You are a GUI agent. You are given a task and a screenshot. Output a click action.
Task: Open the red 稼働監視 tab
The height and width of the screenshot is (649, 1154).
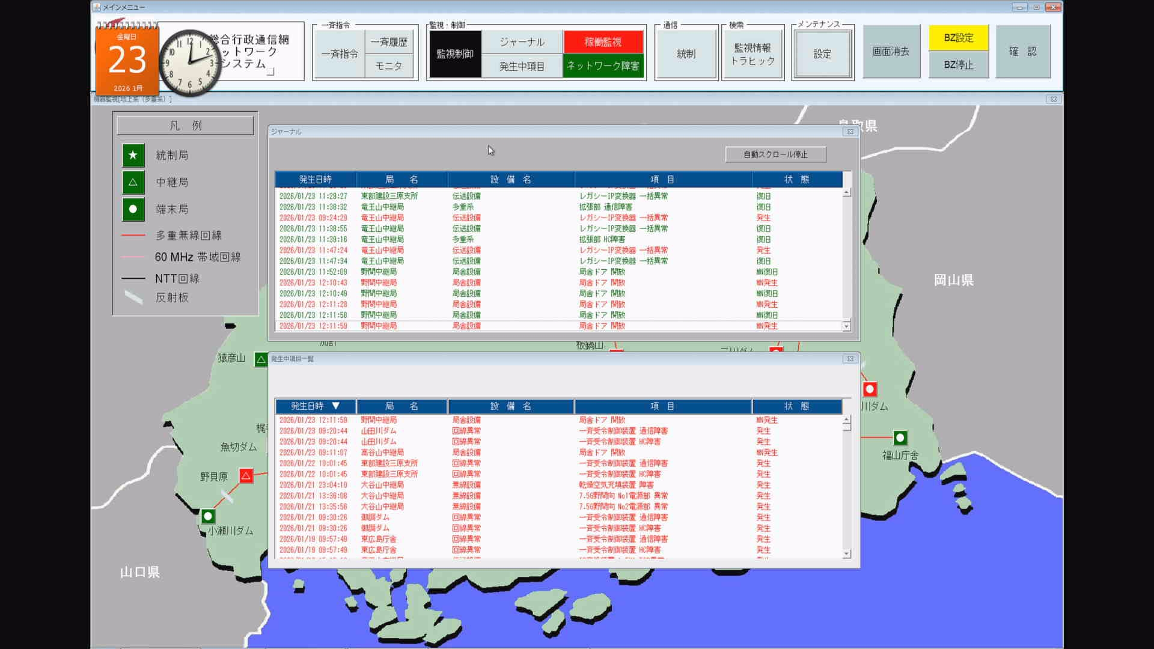click(603, 41)
